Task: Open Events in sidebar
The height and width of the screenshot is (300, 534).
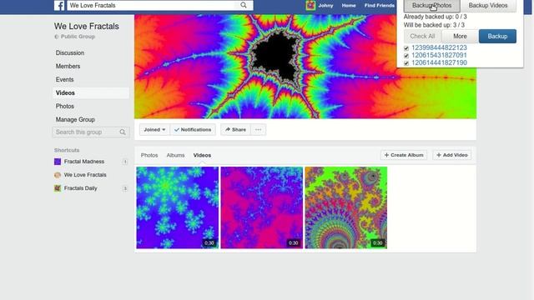Action: tap(65, 79)
